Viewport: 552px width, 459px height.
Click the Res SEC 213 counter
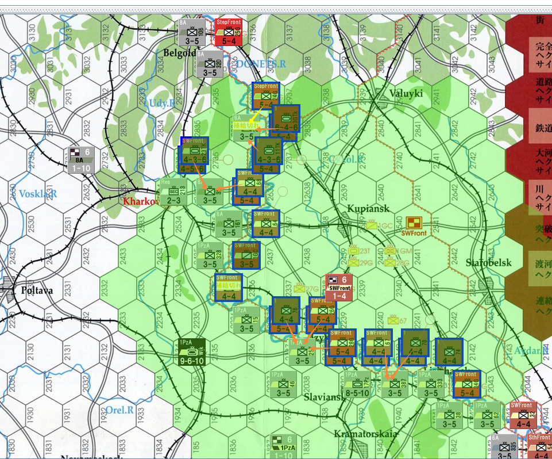coord(173,192)
